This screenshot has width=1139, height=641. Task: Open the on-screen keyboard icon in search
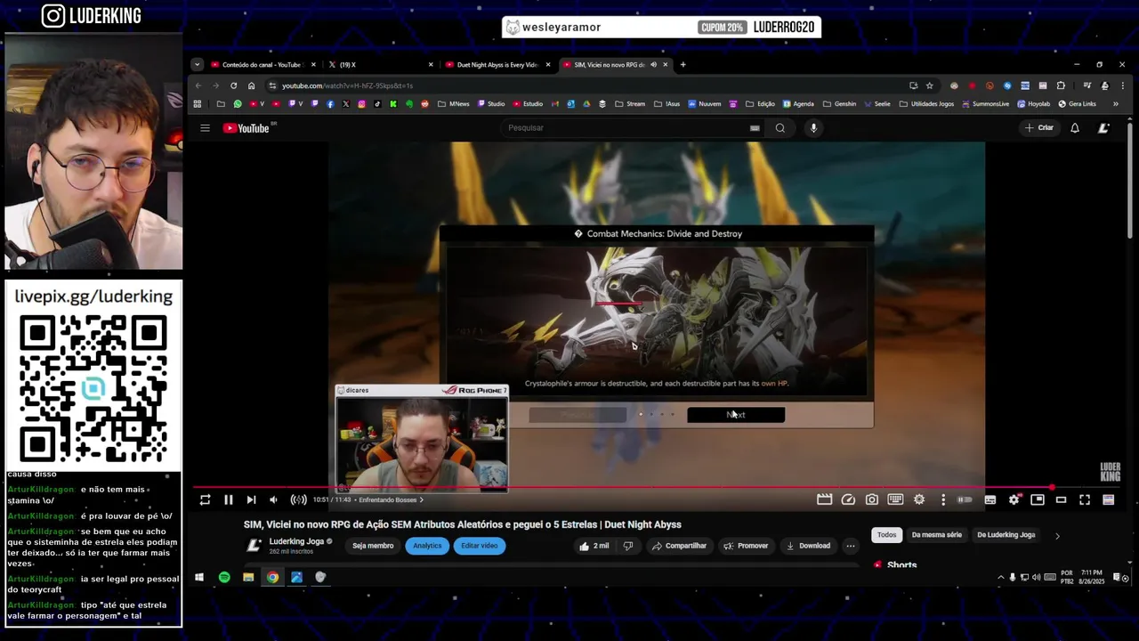click(755, 128)
